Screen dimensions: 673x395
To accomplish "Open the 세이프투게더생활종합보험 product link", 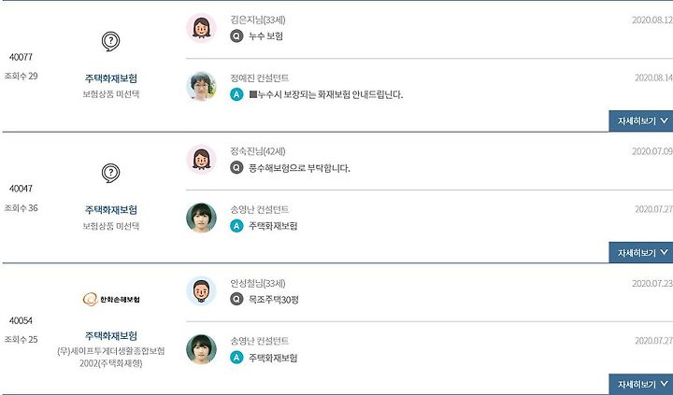I will 111,357.
